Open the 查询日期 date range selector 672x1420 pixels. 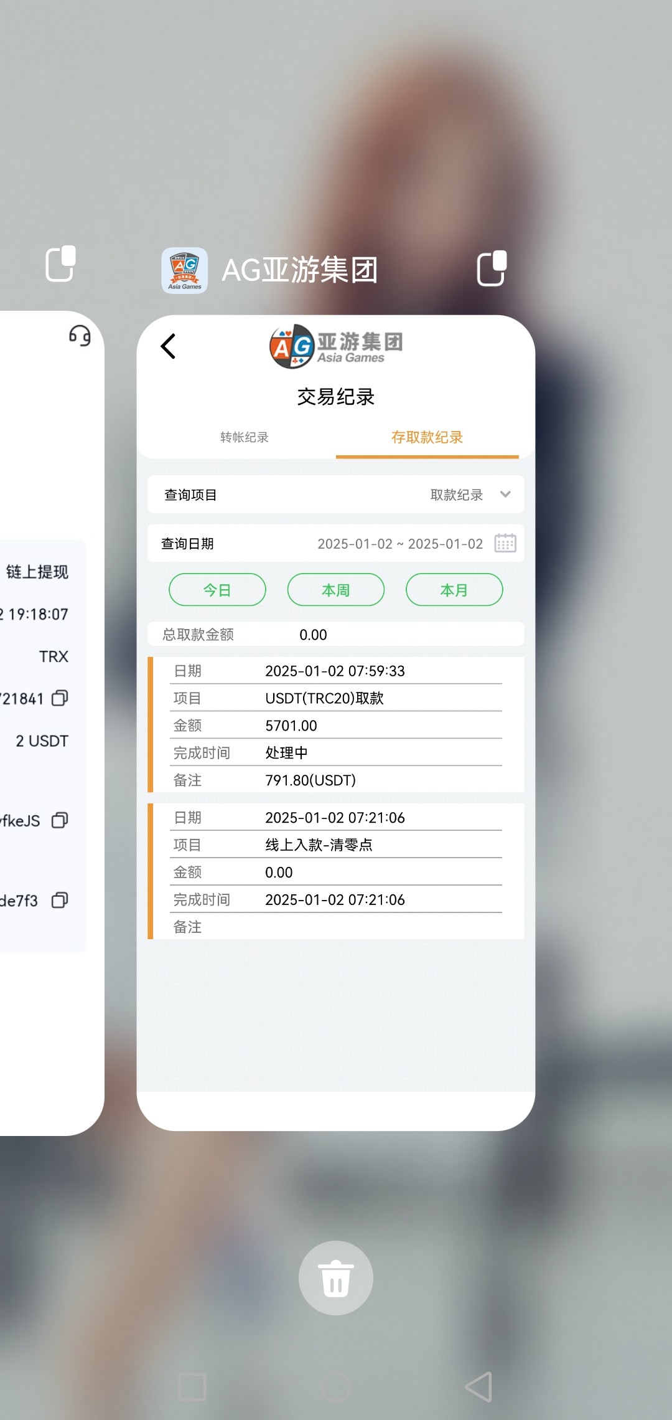click(399, 544)
